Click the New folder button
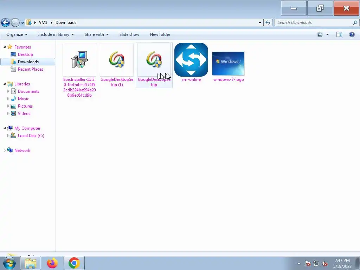This screenshot has width=360, height=270. [x=160, y=34]
